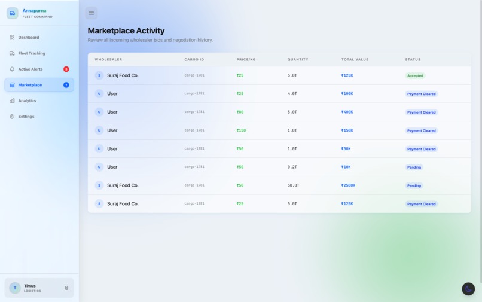Click the Active Alerts bell icon
Screen dimensions: 482x302
pos(12,69)
